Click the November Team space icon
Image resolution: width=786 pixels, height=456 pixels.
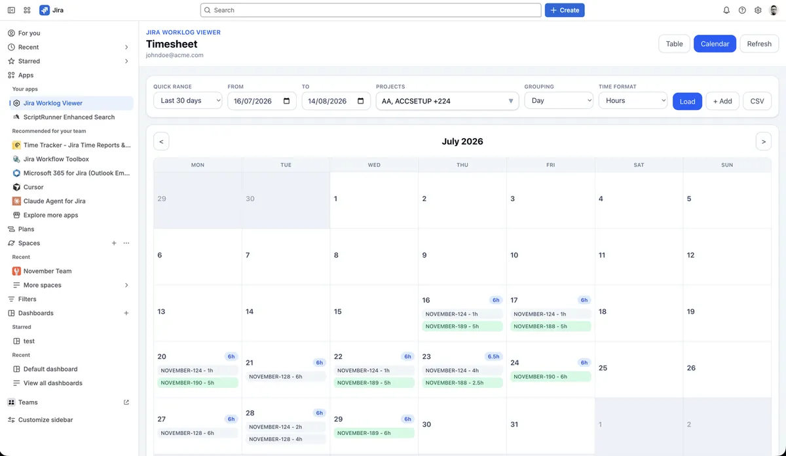pyautogui.click(x=16, y=271)
